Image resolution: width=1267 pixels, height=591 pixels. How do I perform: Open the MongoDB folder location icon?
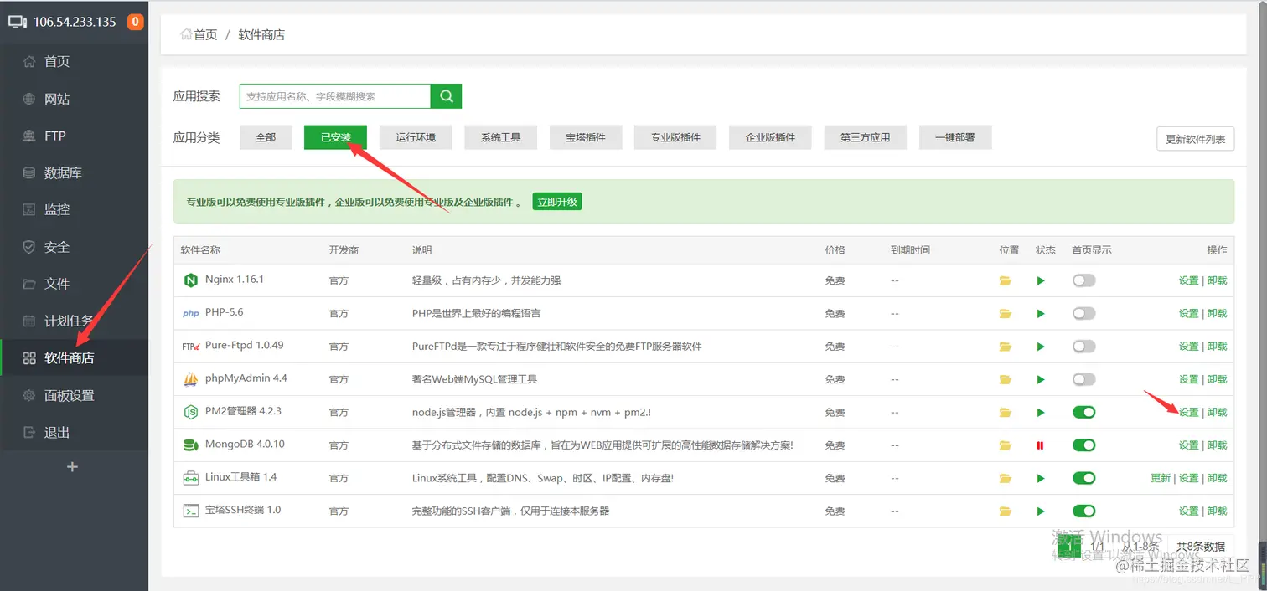[x=1006, y=445]
